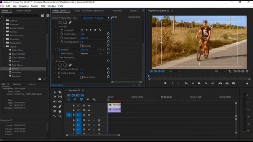Viewport: 253px width, 142px height.
Task: Select the Selection tool arrow
Action: 55,92
